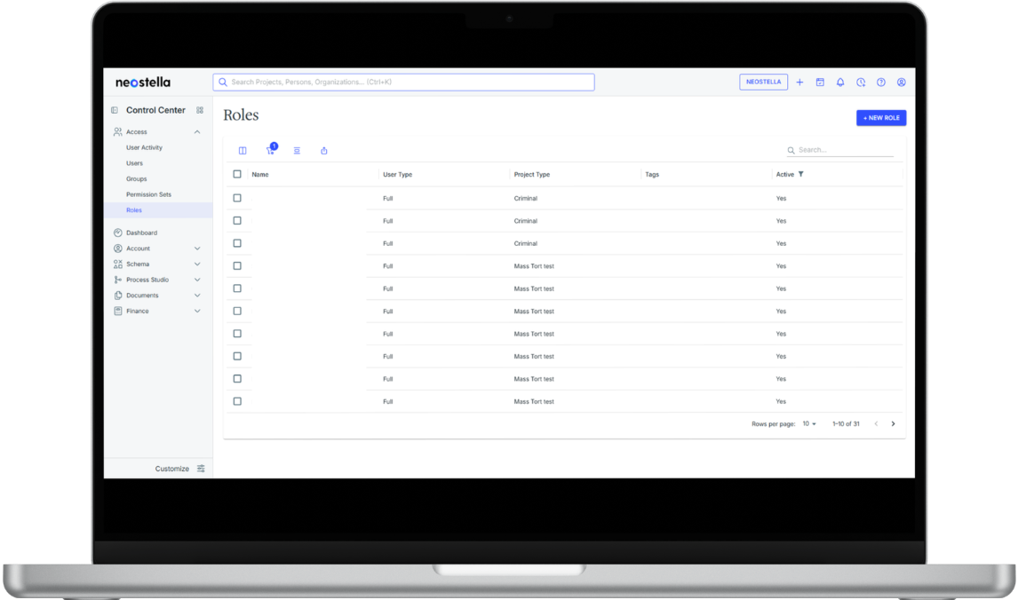The width and height of the screenshot is (1018, 600).
Task: Collapse the Access sidebar section
Action: [197, 132]
